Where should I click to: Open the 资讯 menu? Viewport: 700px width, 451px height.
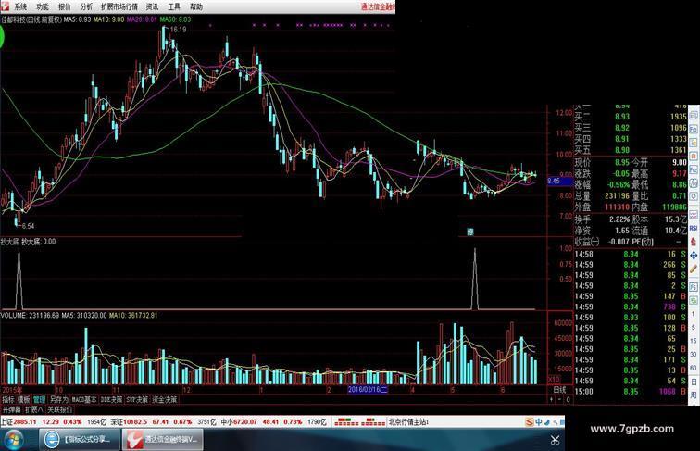(x=152, y=6)
